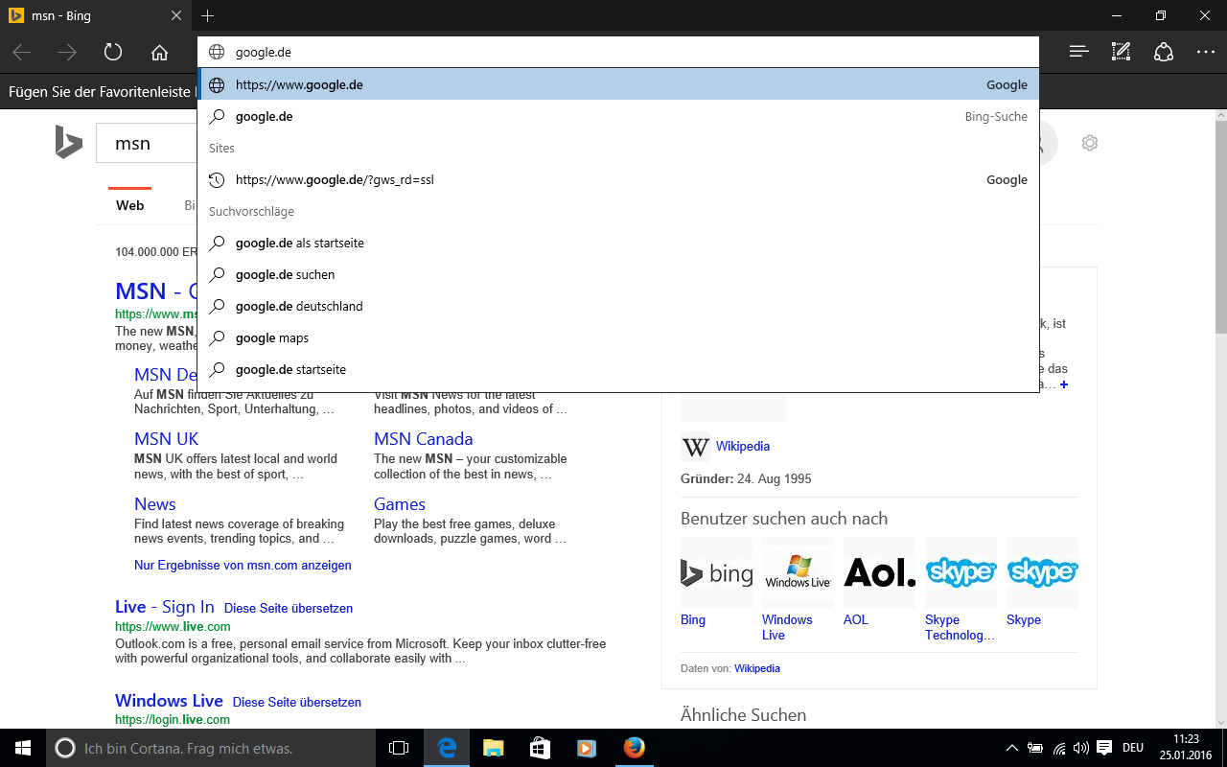The image size is (1227, 767).
Task: Close the msn - Bing tab
Action: [175, 15]
